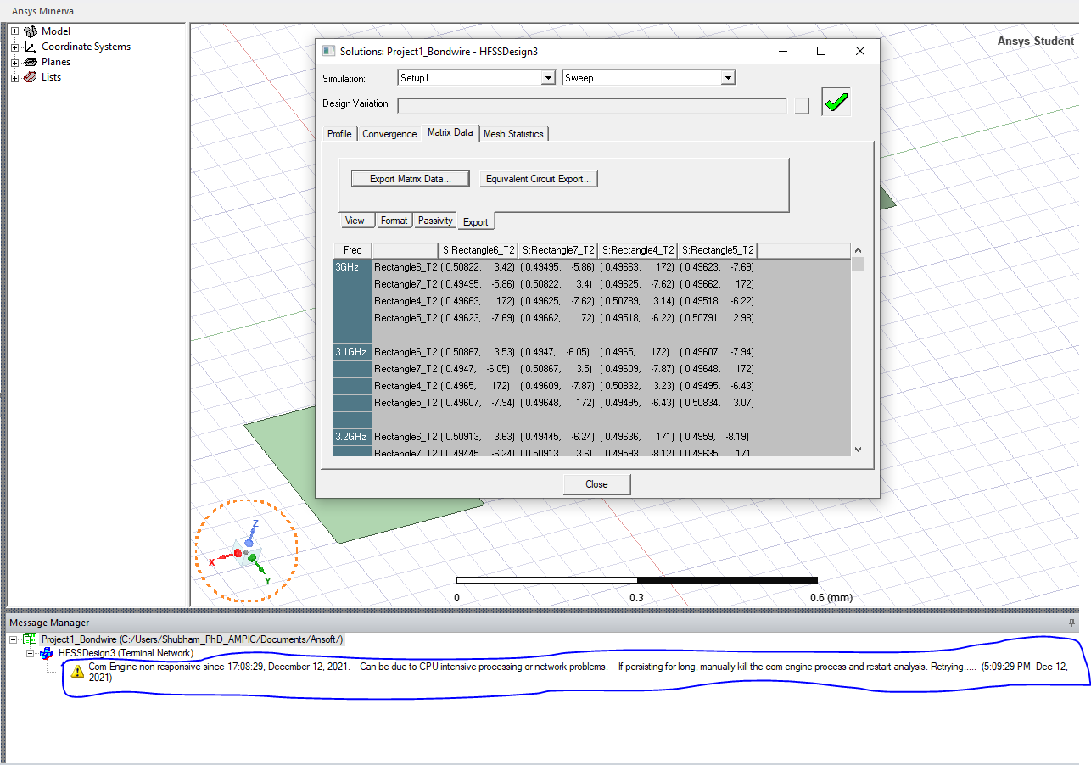Select the 3.2GHz frequency cell
This screenshot has height=765, width=1091.
353,437
